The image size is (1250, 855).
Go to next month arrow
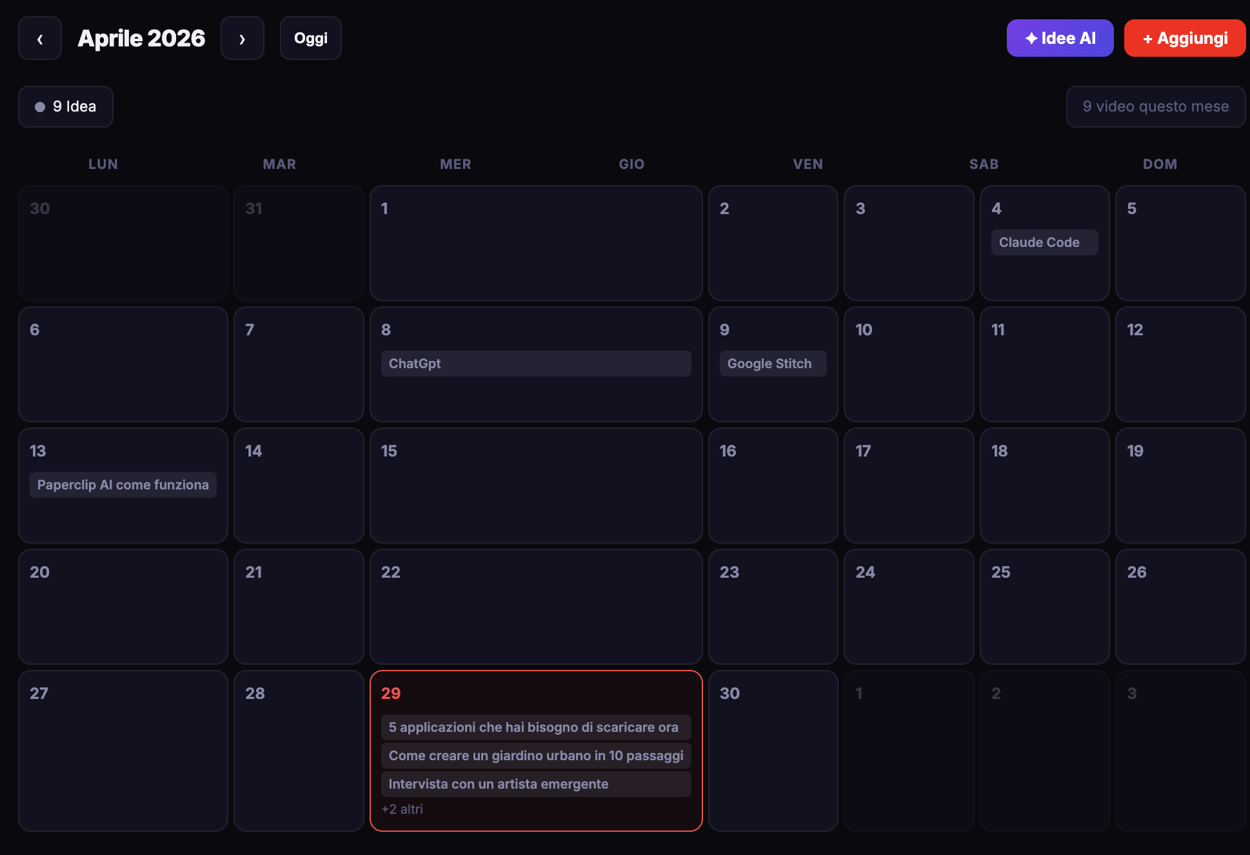coord(242,39)
